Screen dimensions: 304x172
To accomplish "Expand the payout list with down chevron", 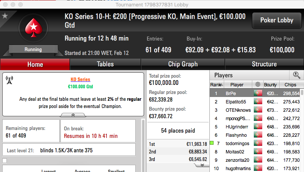I will click(202, 165).
